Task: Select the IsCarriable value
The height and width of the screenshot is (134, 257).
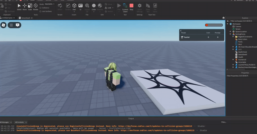Action: [x=241, y=62]
